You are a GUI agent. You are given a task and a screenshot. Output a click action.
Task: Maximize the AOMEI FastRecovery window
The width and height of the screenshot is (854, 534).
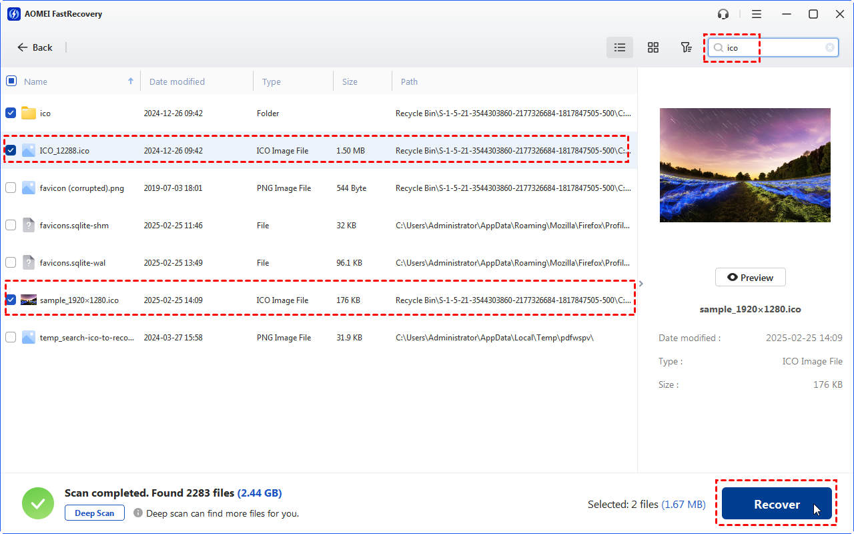click(x=813, y=14)
